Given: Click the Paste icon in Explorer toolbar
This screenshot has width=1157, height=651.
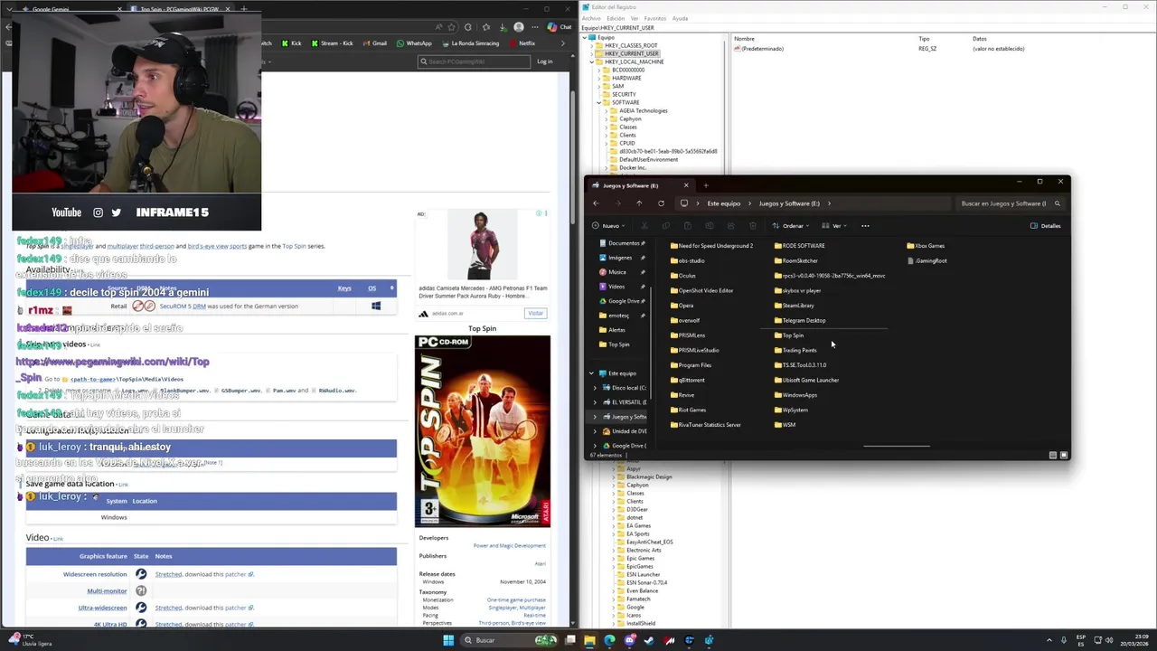Looking at the screenshot, I should coord(688,226).
